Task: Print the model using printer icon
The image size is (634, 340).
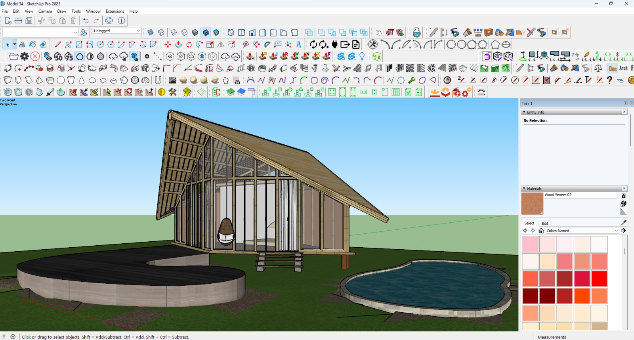Action: pyautogui.click(x=109, y=21)
